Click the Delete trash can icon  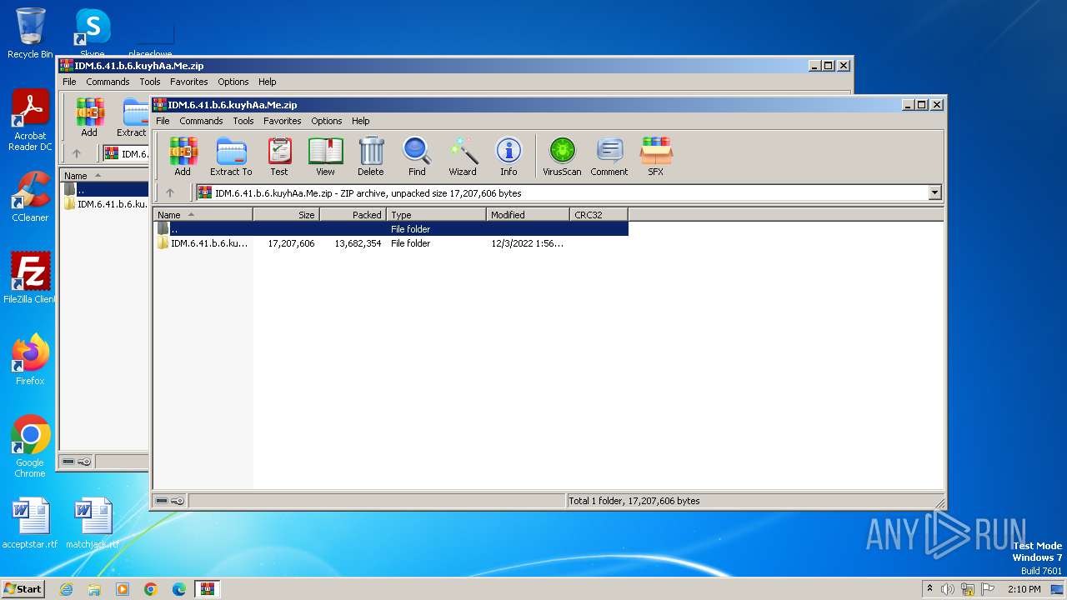coord(371,157)
